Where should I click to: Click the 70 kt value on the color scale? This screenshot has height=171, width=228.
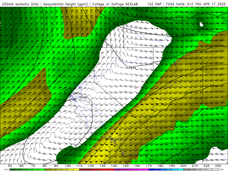coord(33,166)
